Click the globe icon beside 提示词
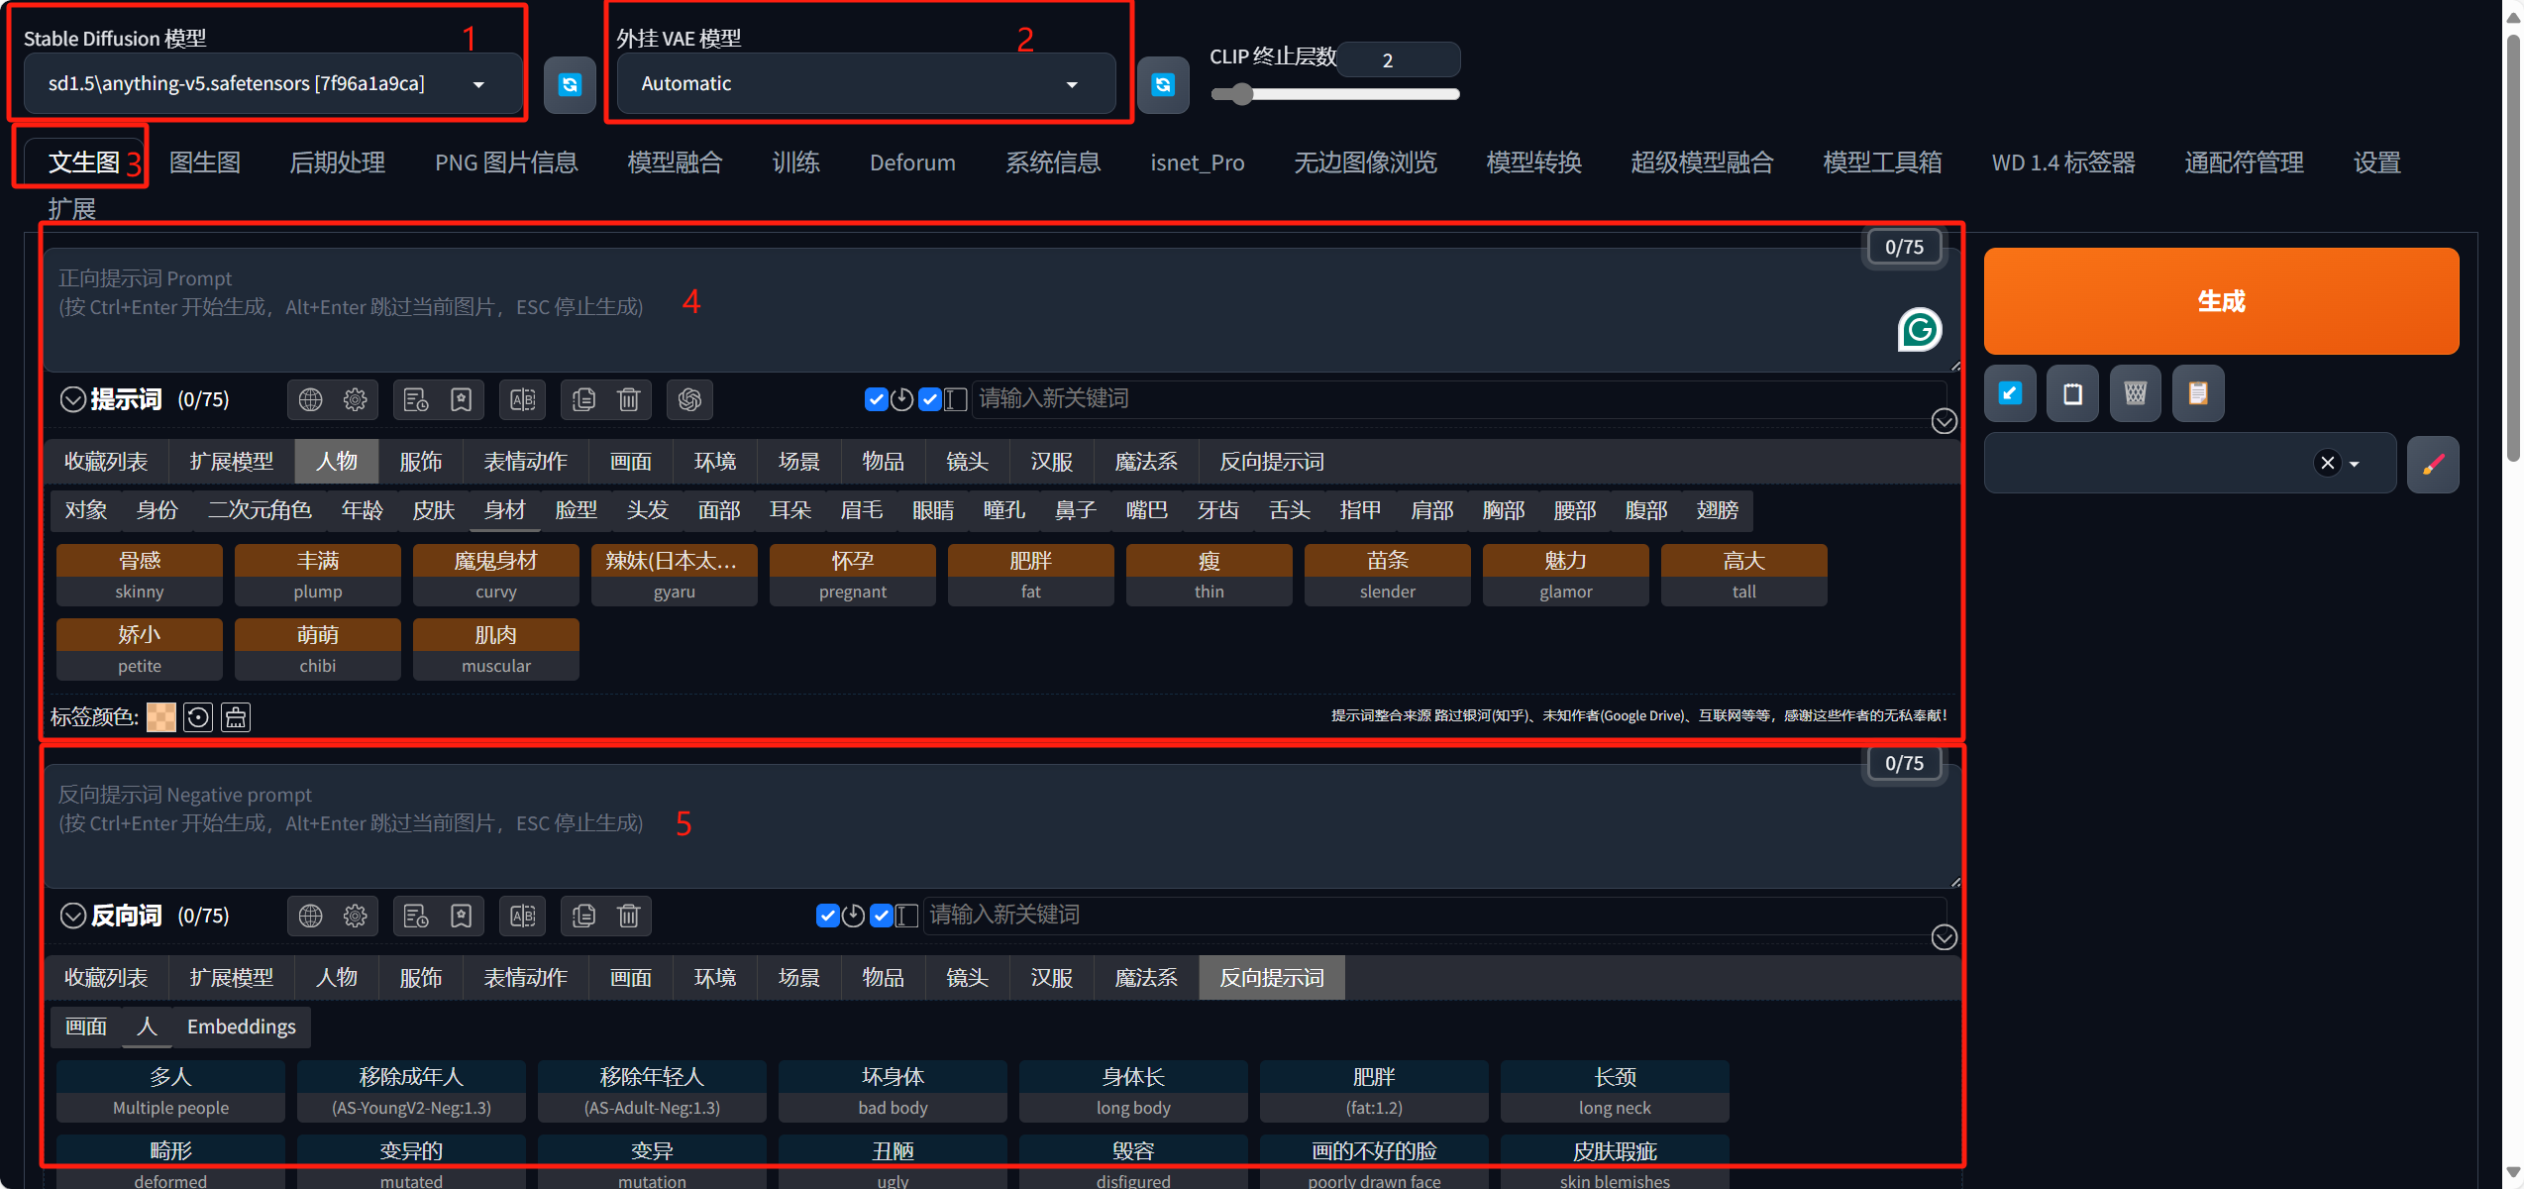Viewport: 2524px width, 1189px height. point(311,399)
